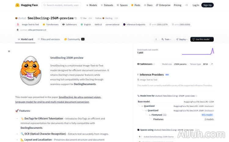Click the model tree info icon
Viewport: 229px width, 142px height.
coord(196,96)
